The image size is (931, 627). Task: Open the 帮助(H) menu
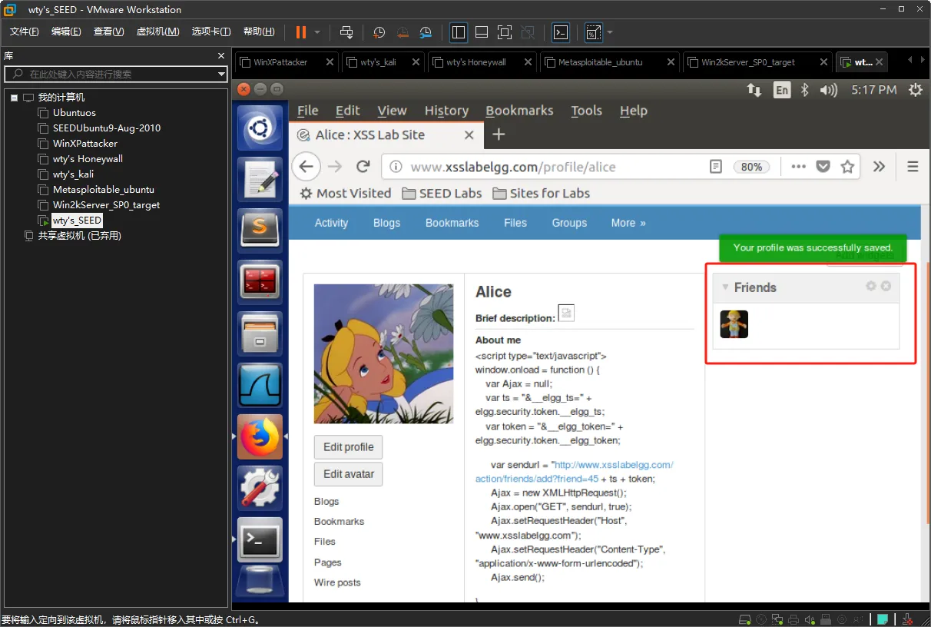coord(259,32)
